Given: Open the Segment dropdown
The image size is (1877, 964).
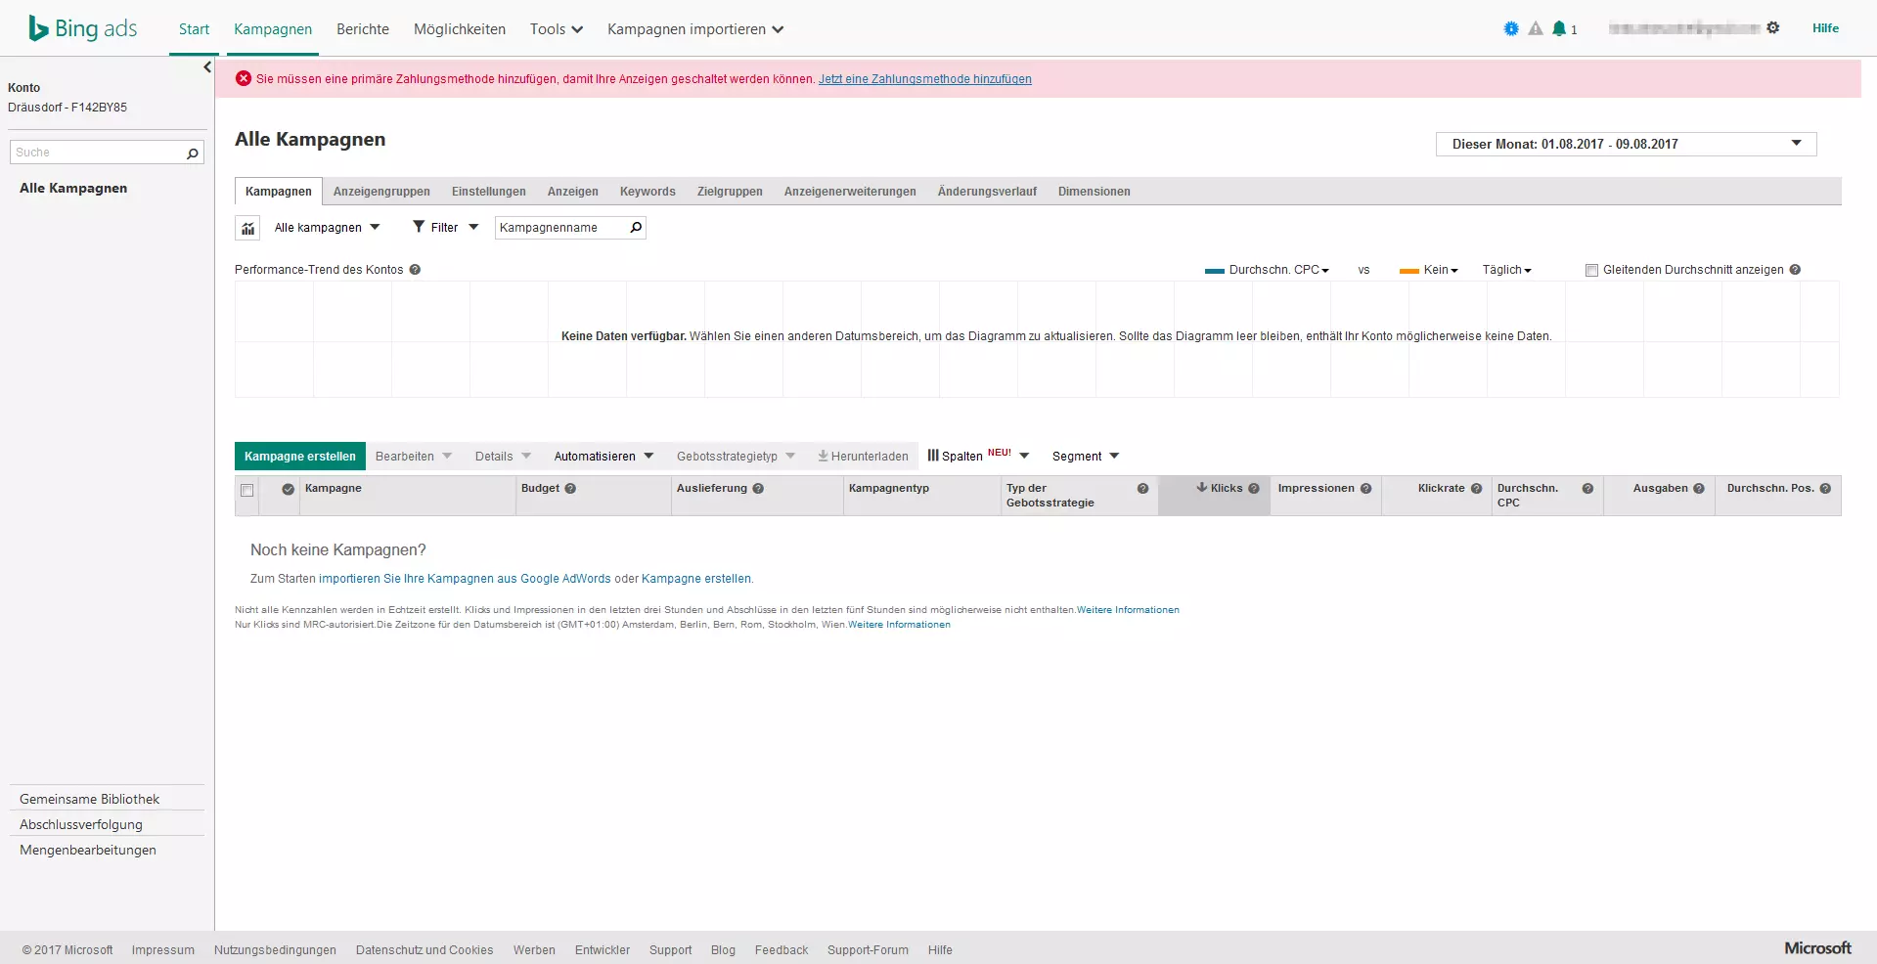Looking at the screenshot, I should 1086,457.
